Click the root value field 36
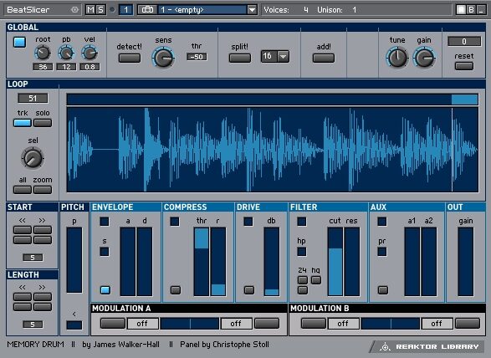 point(43,67)
